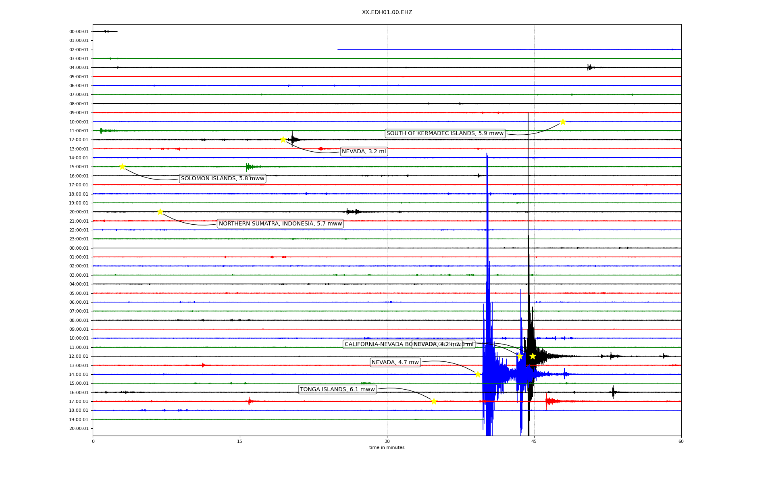Select the Nevada 4.7 mw star marker

[x=478, y=374]
